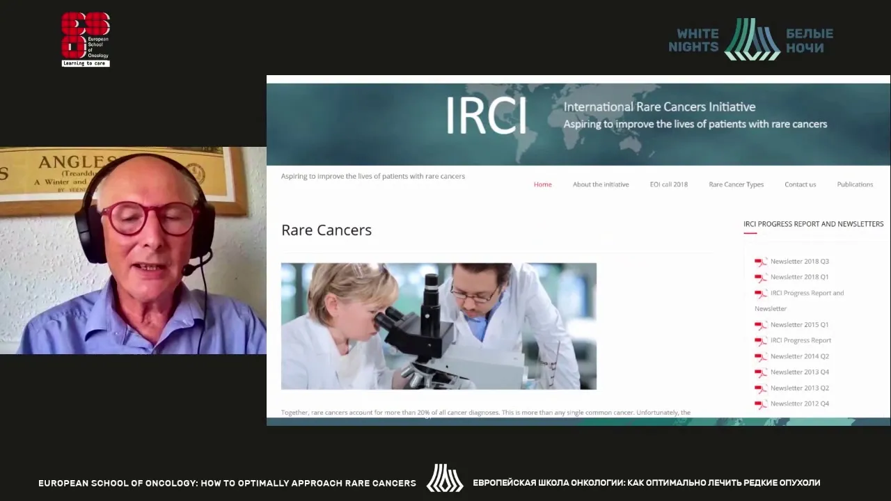
Task: Click the paragraph starting 'Together, rare cancers'
Action: tap(486, 413)
